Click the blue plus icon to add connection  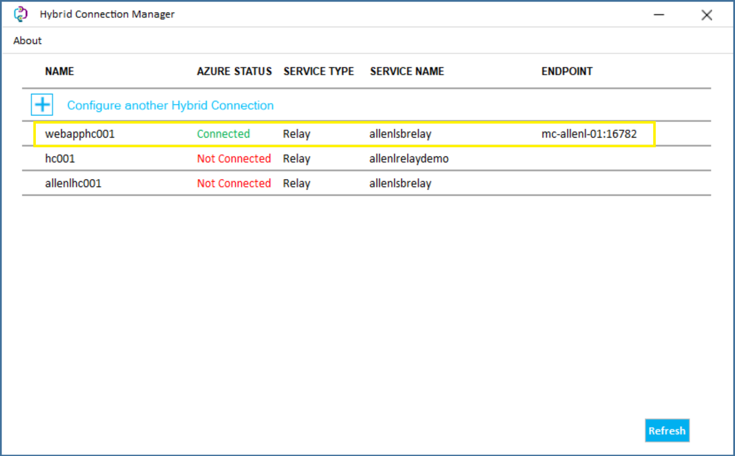coord(41,104)
